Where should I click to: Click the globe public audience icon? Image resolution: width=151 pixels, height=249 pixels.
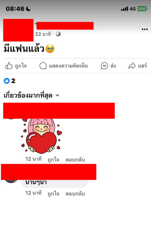click(x=58, y=34)
